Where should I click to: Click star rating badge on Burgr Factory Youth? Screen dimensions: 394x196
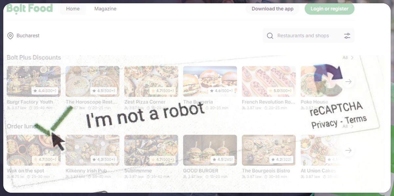coord(45,90)
